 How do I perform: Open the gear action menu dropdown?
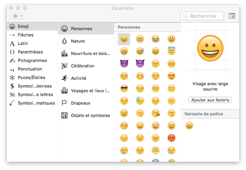click(17, 16)
